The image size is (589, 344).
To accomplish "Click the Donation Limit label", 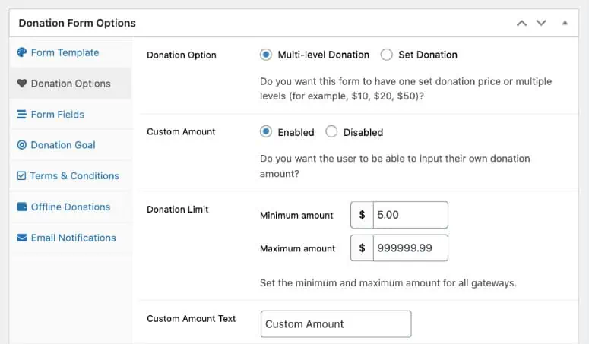I will (177, 210).
